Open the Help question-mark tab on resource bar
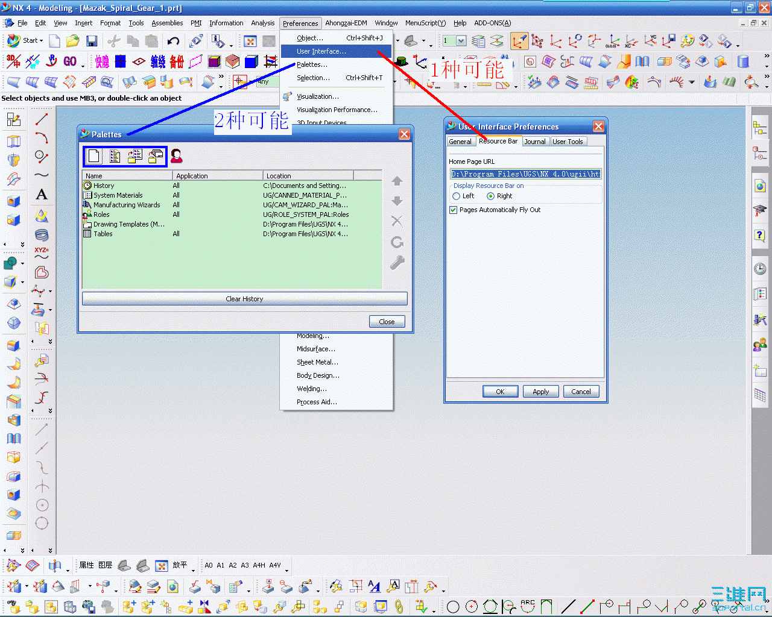This screenshot has width=772, height=617. [x=760, y=235]
